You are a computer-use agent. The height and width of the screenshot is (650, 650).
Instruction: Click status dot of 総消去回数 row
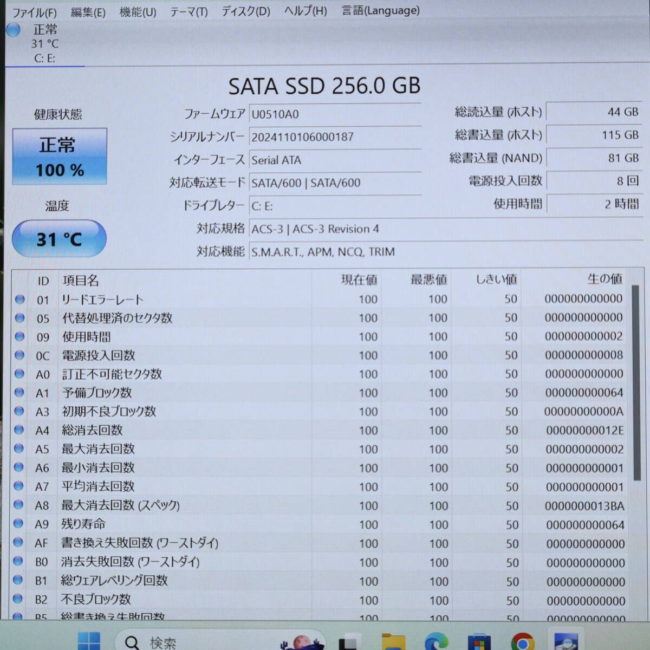(x=19, y=430)
